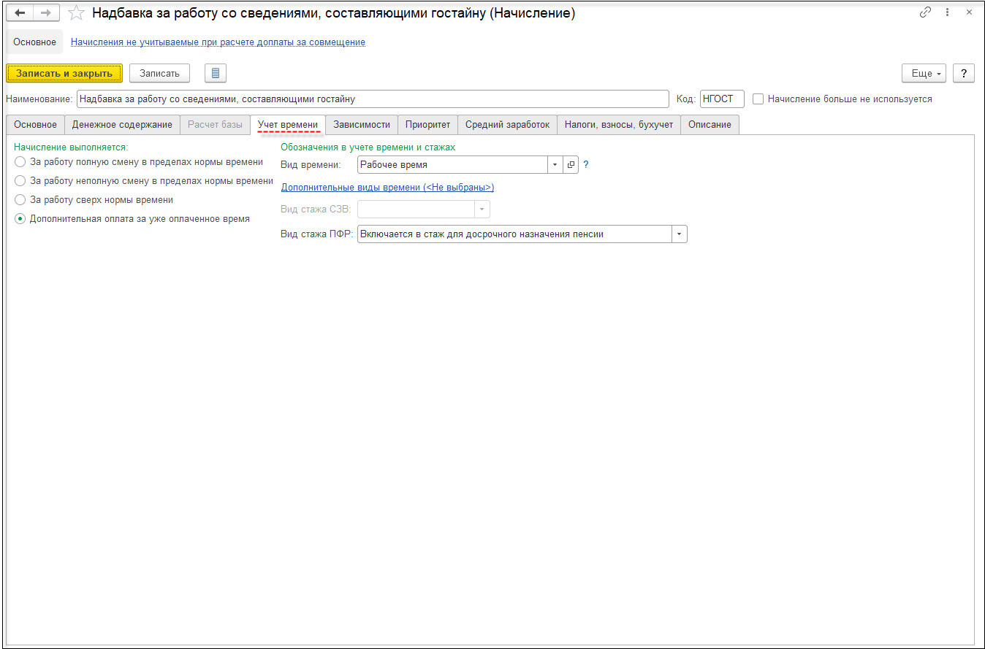985x649 pixels.
Task: Open Дополнительные виды времени (<Не выбраны>) link
Action: pyautogui.click(x=387, y=188)
